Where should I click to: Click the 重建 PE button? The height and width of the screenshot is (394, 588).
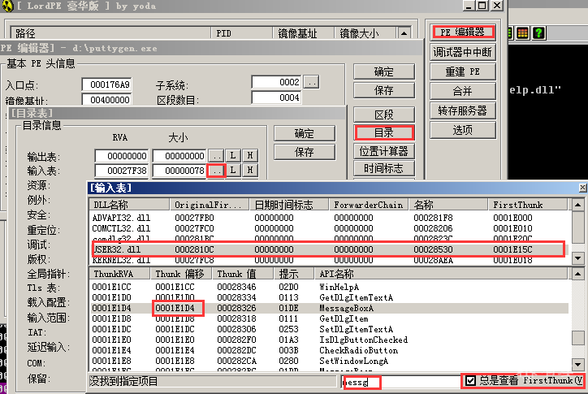point(463,71)
